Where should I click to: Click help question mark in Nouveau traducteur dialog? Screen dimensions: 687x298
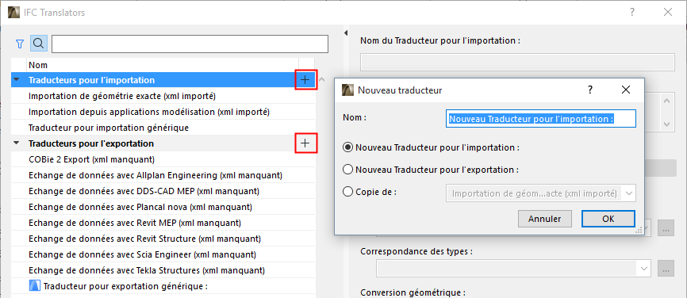point(590,90)
